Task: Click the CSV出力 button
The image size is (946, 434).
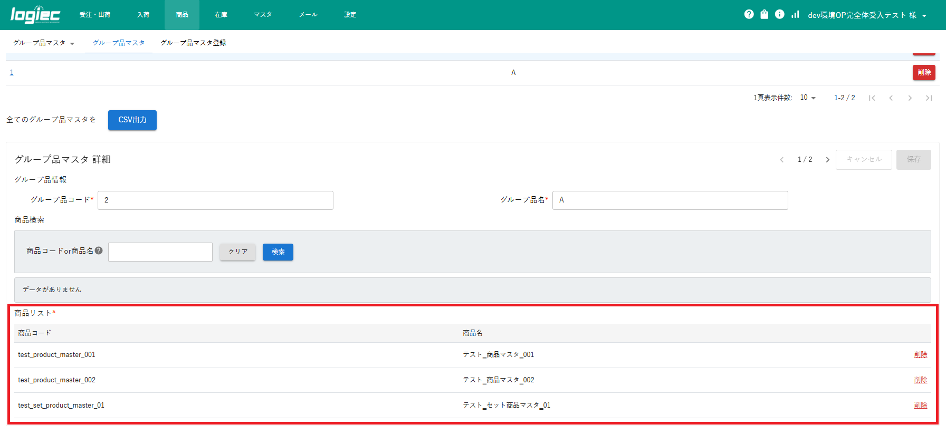Action: (132, 120)
